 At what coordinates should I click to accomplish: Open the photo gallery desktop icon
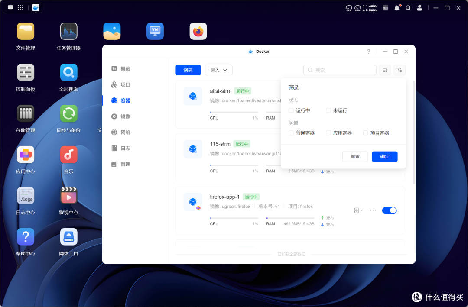(x=112, y=31)
